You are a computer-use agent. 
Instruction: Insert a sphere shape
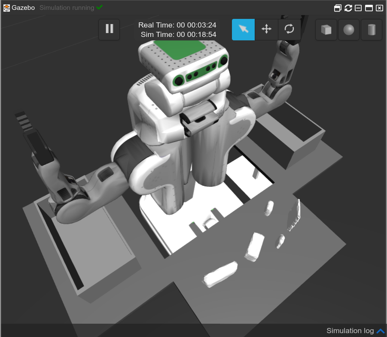349,30
